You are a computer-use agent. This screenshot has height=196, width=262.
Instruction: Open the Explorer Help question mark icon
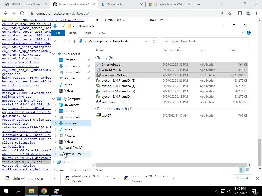pyautogui.click(x=249, y=33)
